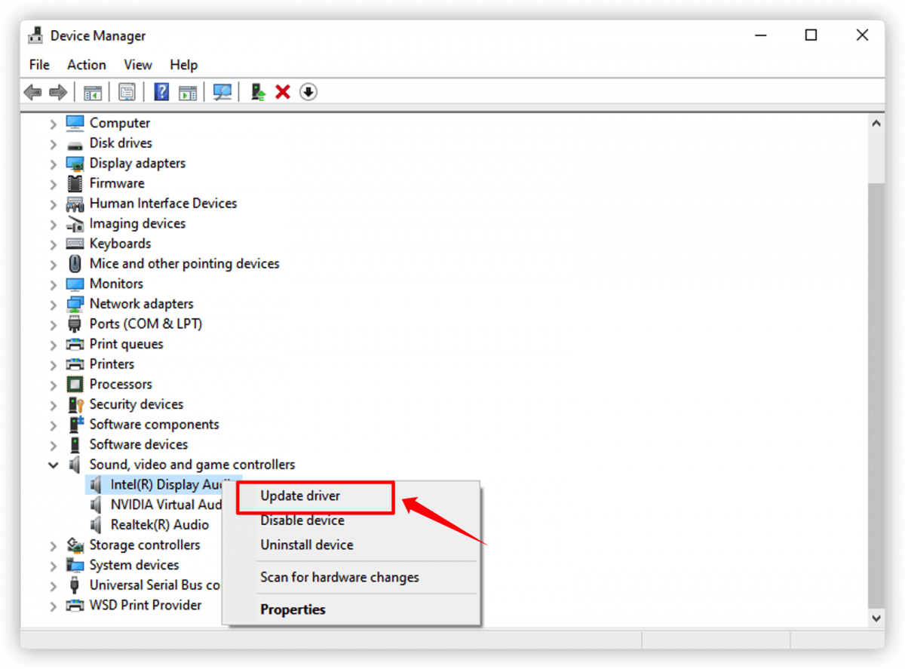Choose Disable device from context menu
The image size is (905, 669).
click(302, 520)
